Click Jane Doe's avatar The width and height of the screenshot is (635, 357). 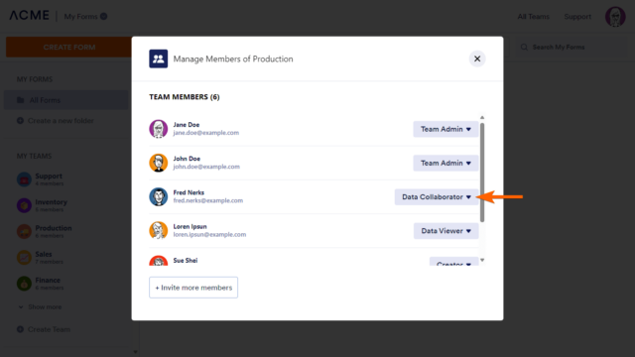159,129
